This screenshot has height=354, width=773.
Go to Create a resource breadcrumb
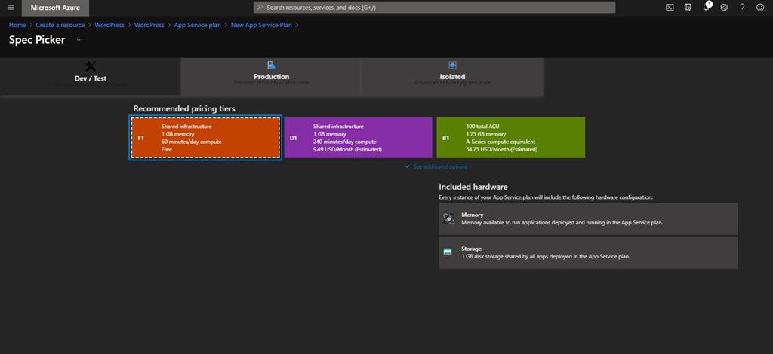tap(60, 25)
